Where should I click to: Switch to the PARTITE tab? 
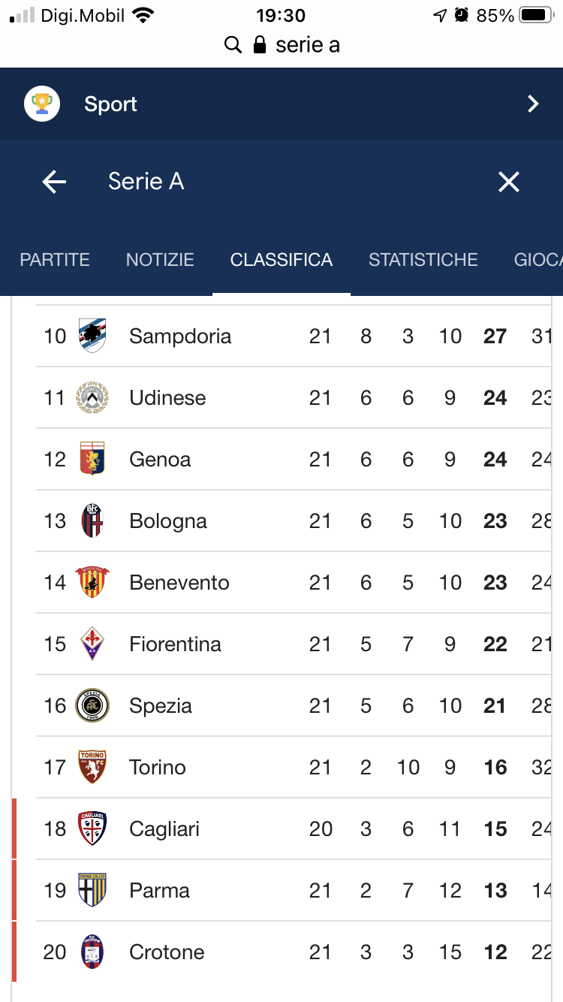(55, 260)
